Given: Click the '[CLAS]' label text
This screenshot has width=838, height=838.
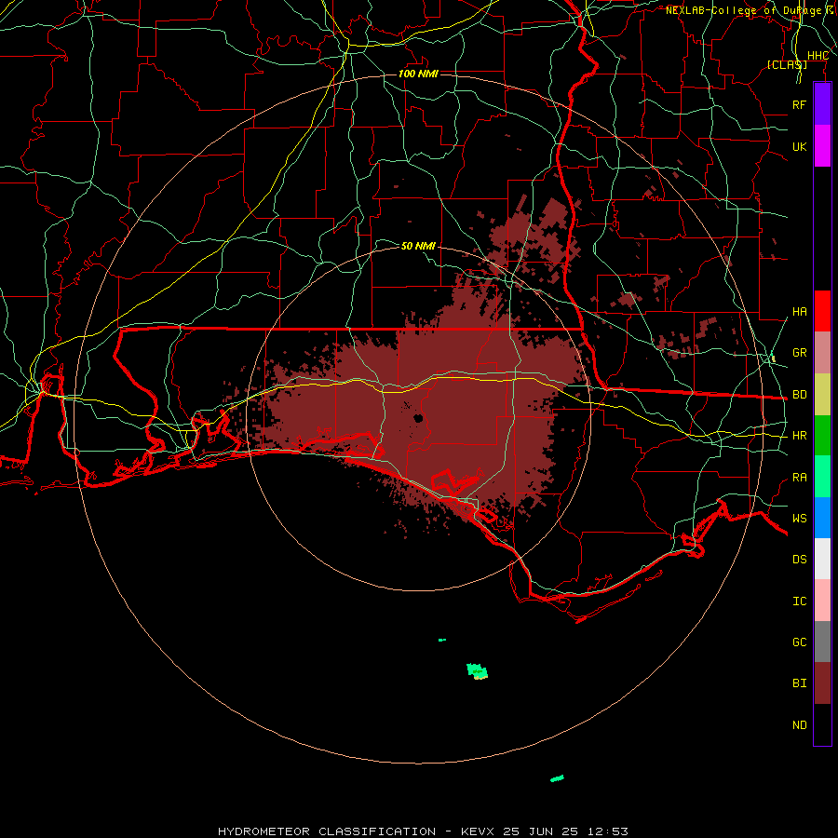Looking at the screenshot, I should point(787,64).
